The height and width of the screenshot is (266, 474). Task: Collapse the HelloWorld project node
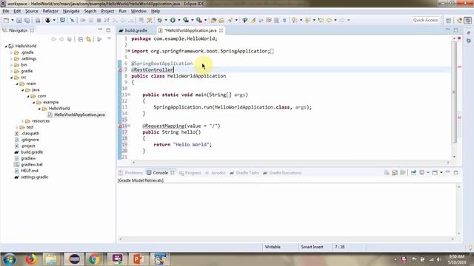(x=6, y=46)
